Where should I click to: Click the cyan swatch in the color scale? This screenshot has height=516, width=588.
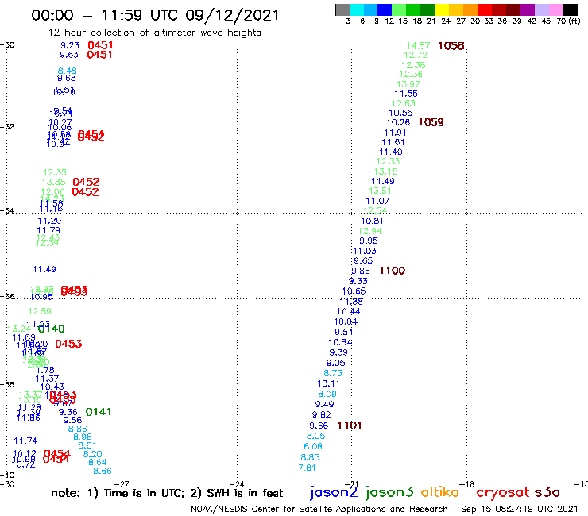(357, 10)
